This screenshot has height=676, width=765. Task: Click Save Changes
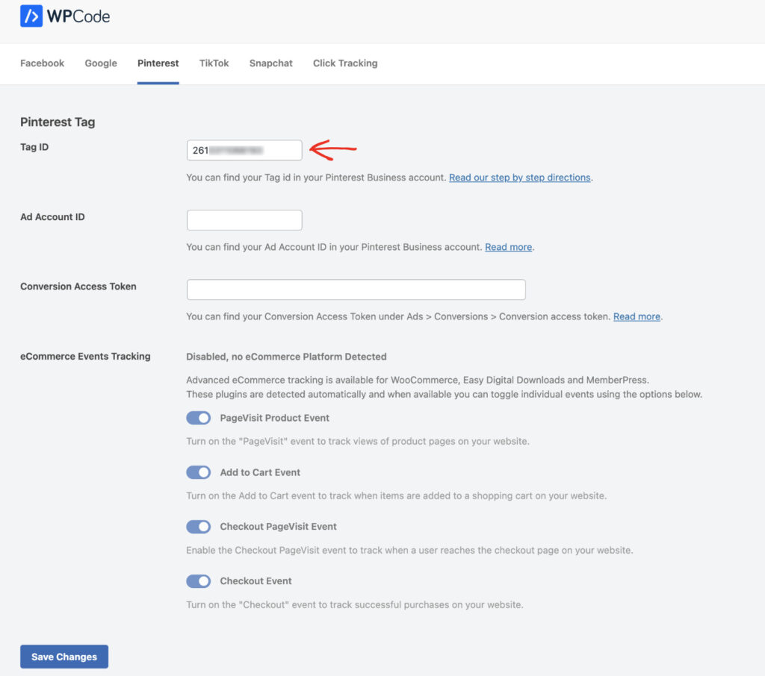64,657
